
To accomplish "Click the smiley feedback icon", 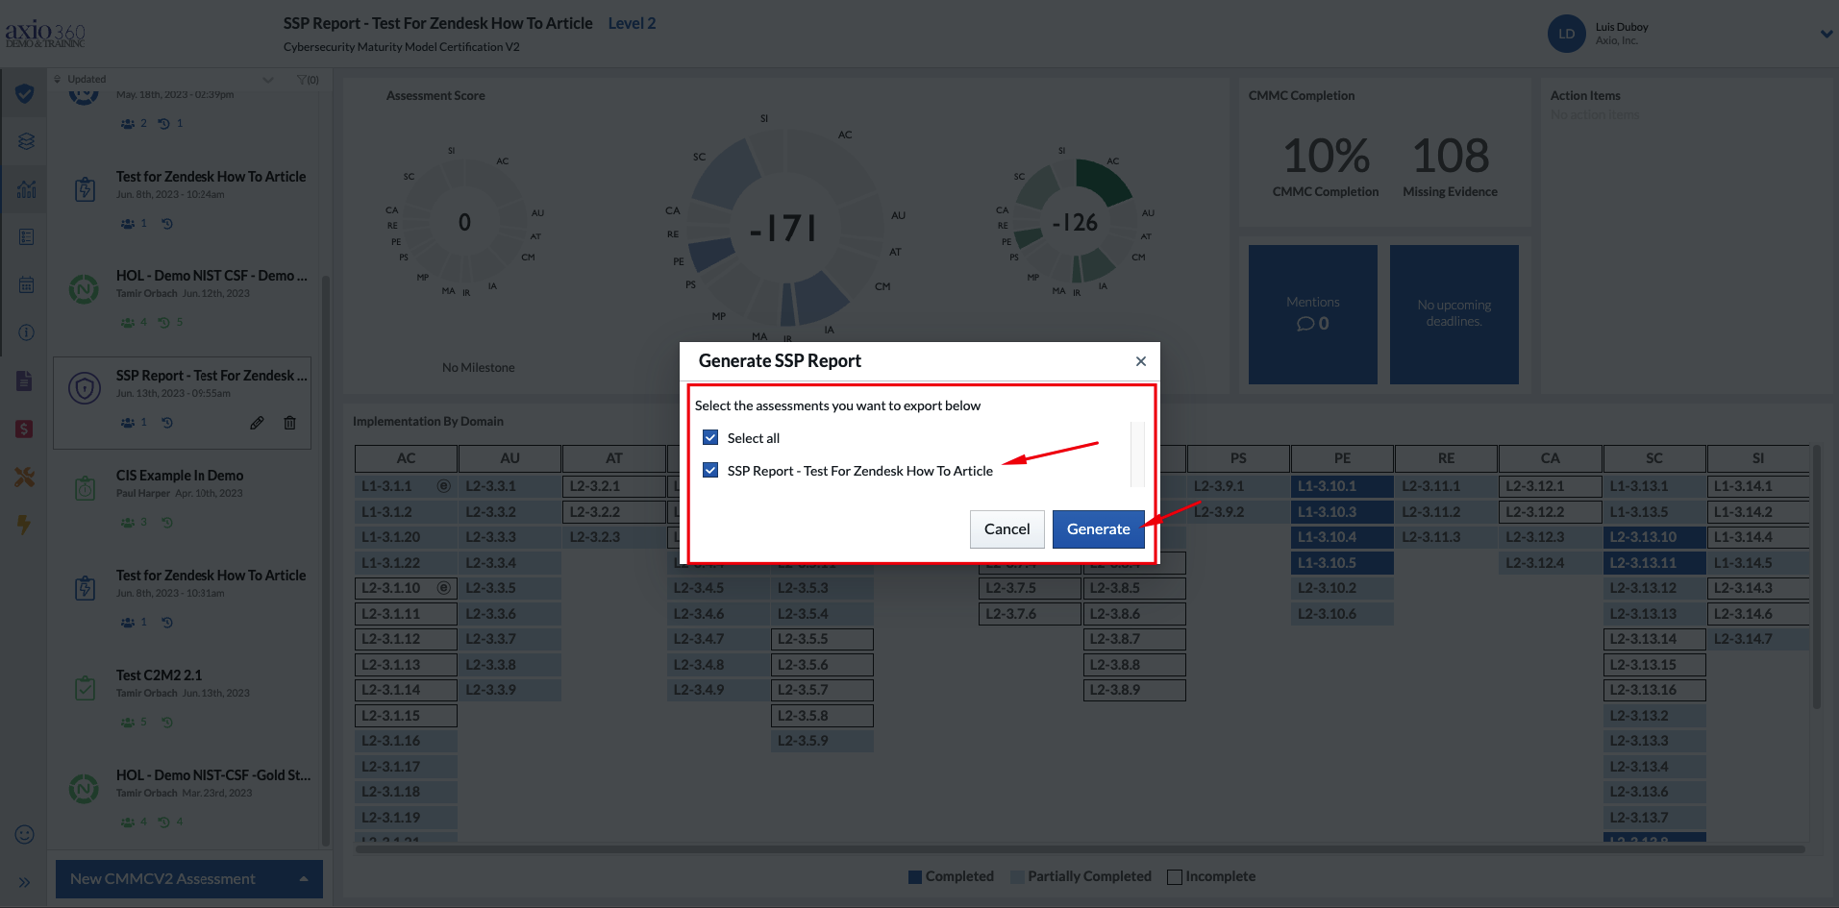I will [x=25, y=834].
